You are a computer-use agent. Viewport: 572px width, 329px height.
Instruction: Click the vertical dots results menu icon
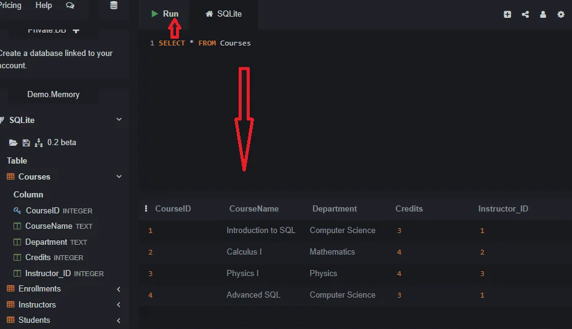(146, 208)
